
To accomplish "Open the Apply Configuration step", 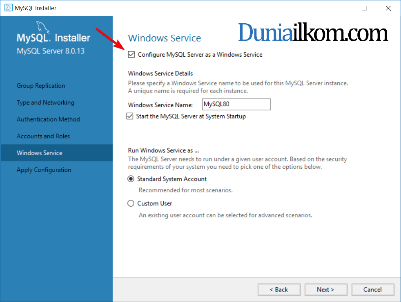I will click(44, 170).
